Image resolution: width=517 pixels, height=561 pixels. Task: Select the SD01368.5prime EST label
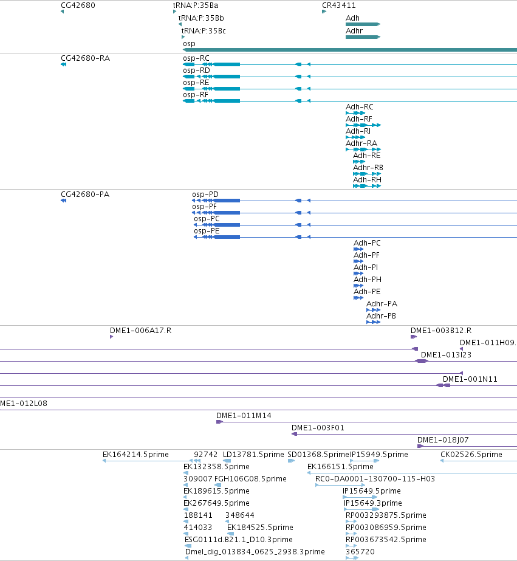tap(318, 455)
